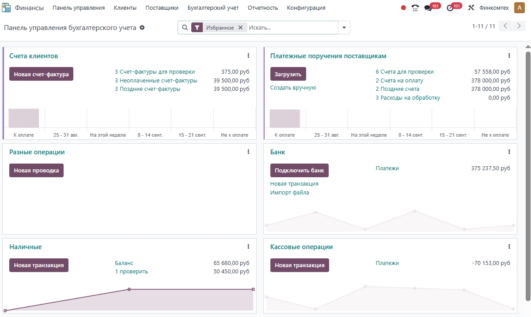Open the Отчетность menu

tap(263, 8)
